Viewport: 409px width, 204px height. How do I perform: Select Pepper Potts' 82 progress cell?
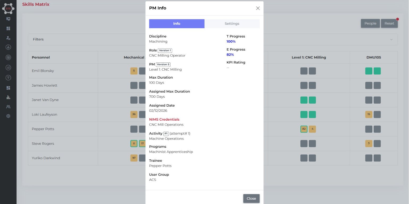tap(304, 129)
